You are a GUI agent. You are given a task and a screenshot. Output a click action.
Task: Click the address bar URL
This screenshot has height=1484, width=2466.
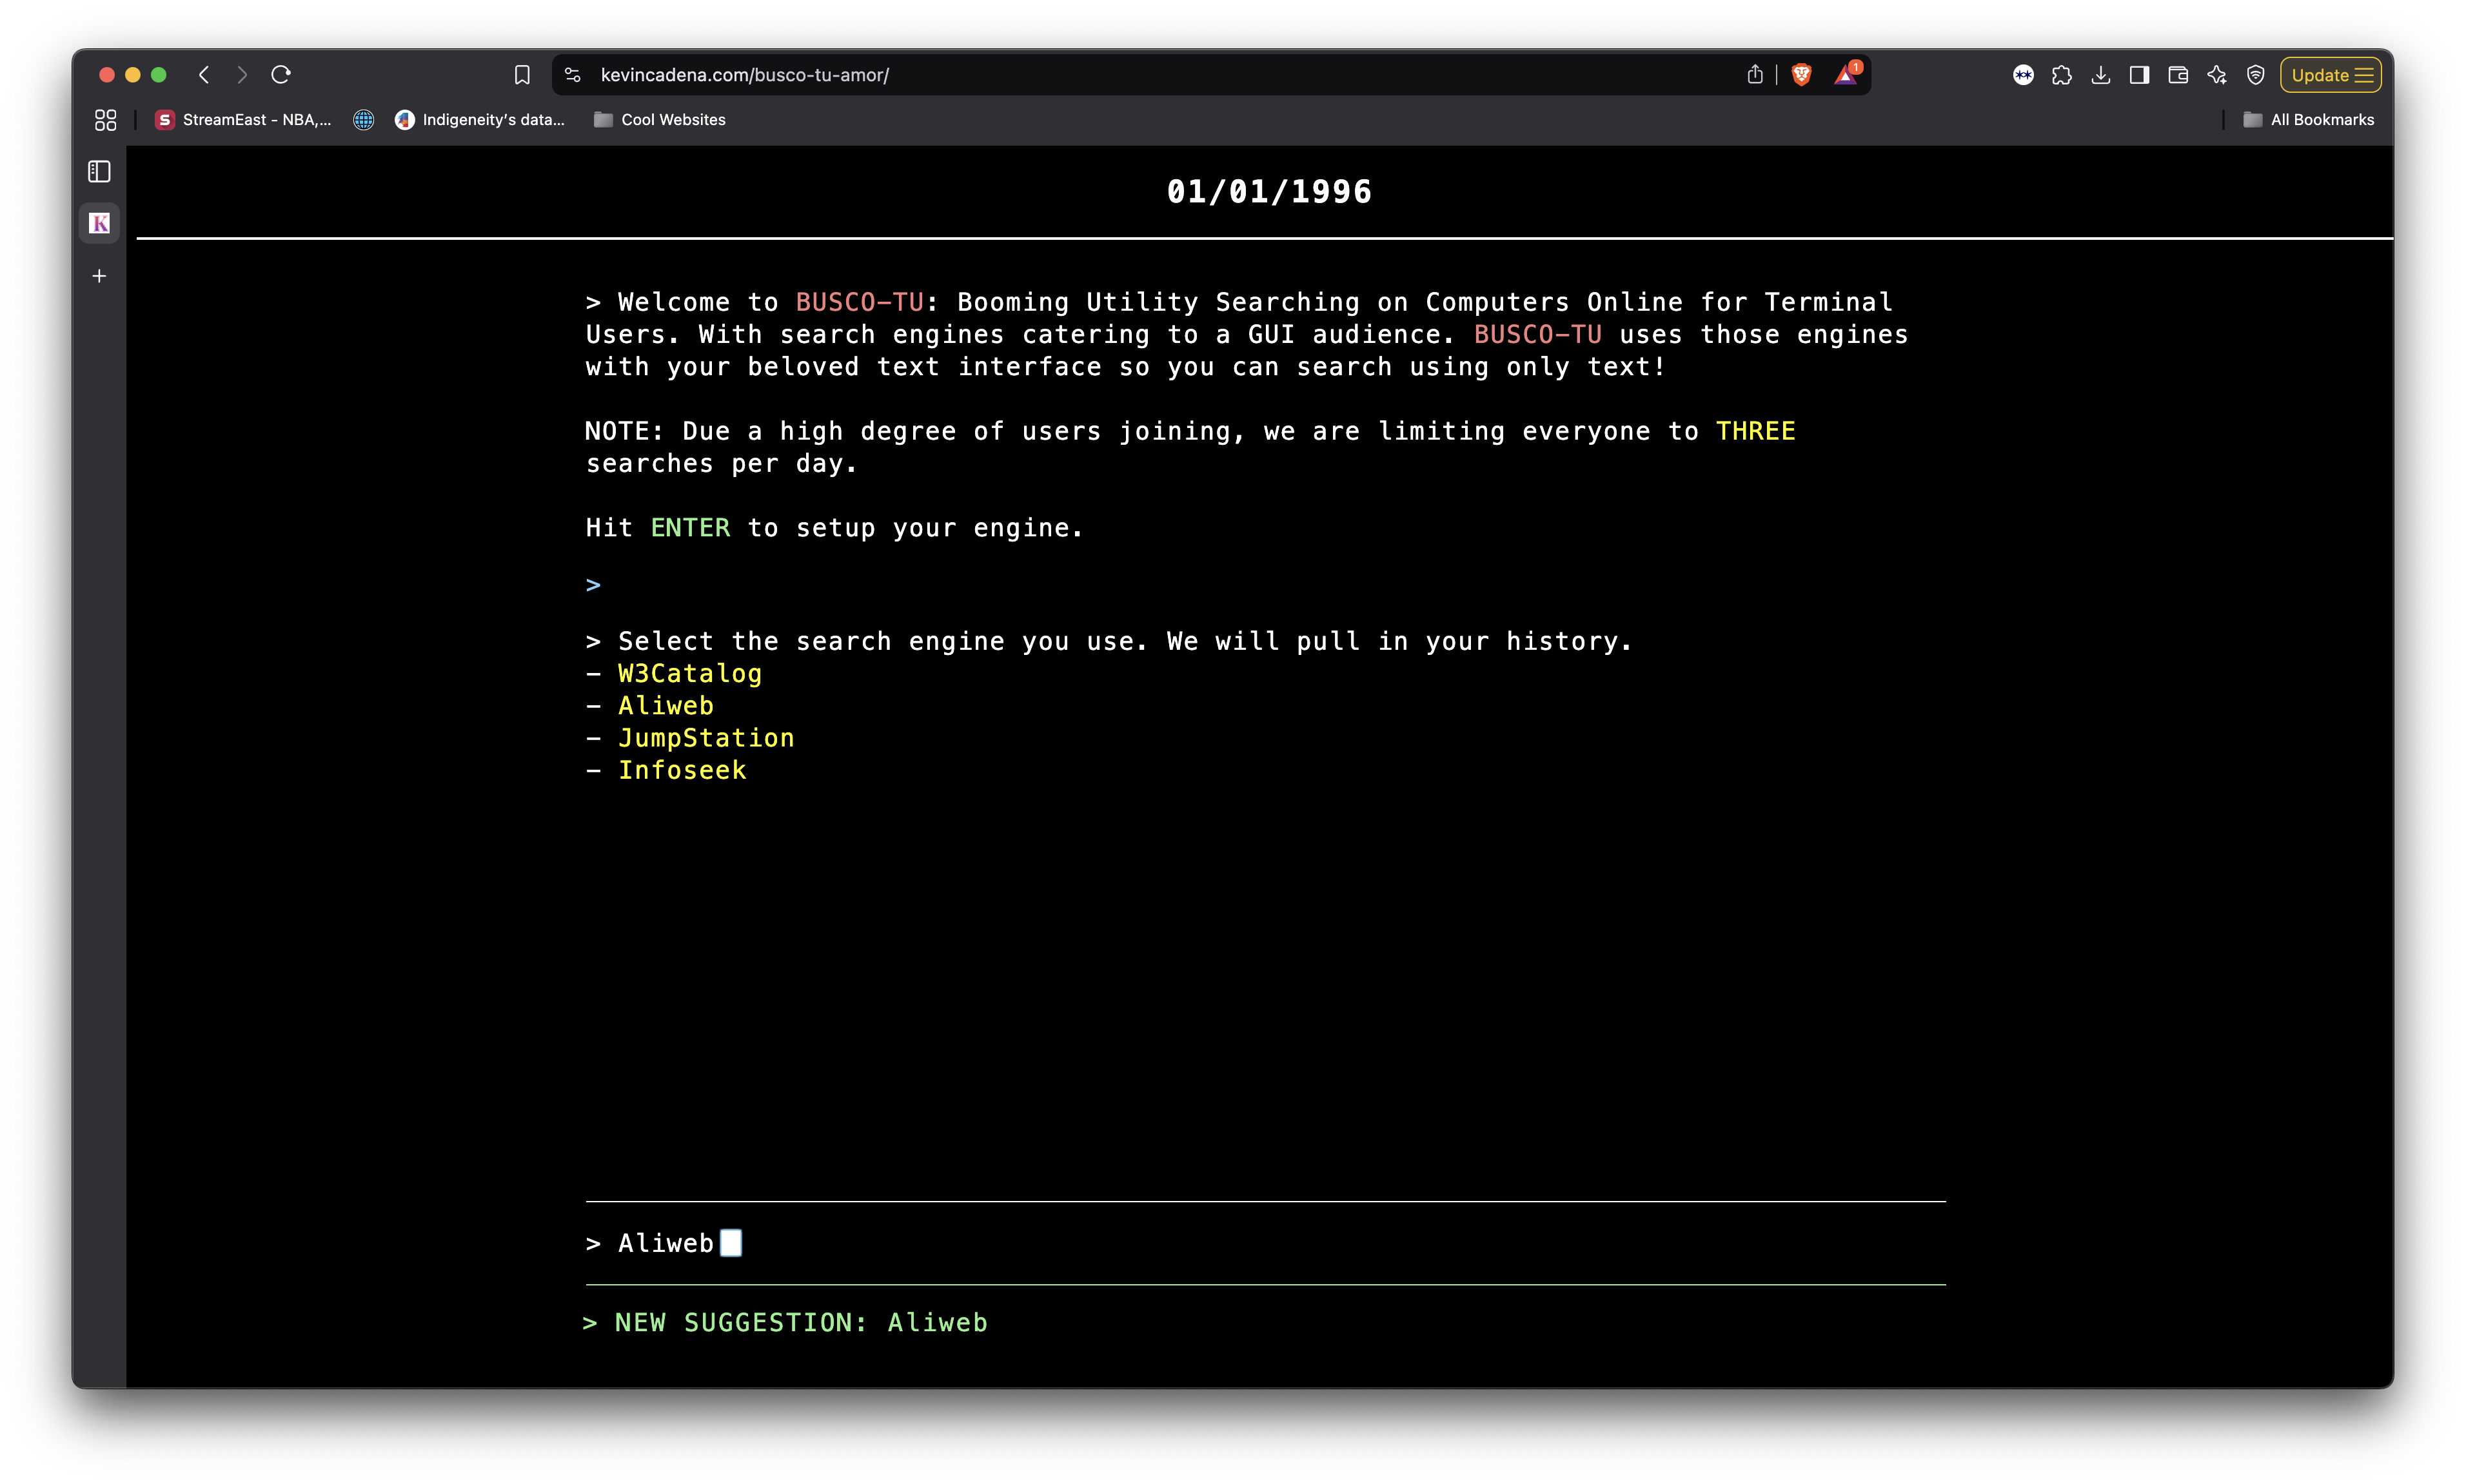click(744, 75)
